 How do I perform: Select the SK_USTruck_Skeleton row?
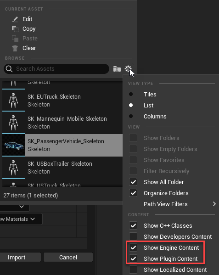tap(62, 183)
